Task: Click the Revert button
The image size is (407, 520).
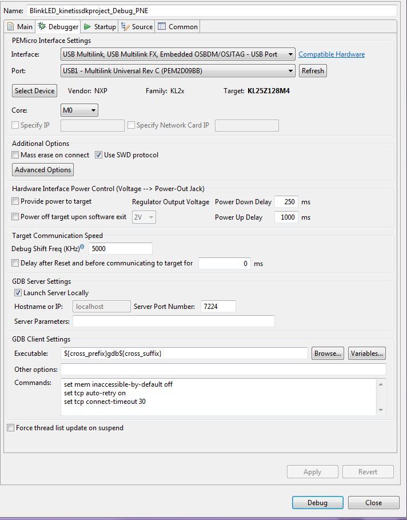Action: click(368, 472)
